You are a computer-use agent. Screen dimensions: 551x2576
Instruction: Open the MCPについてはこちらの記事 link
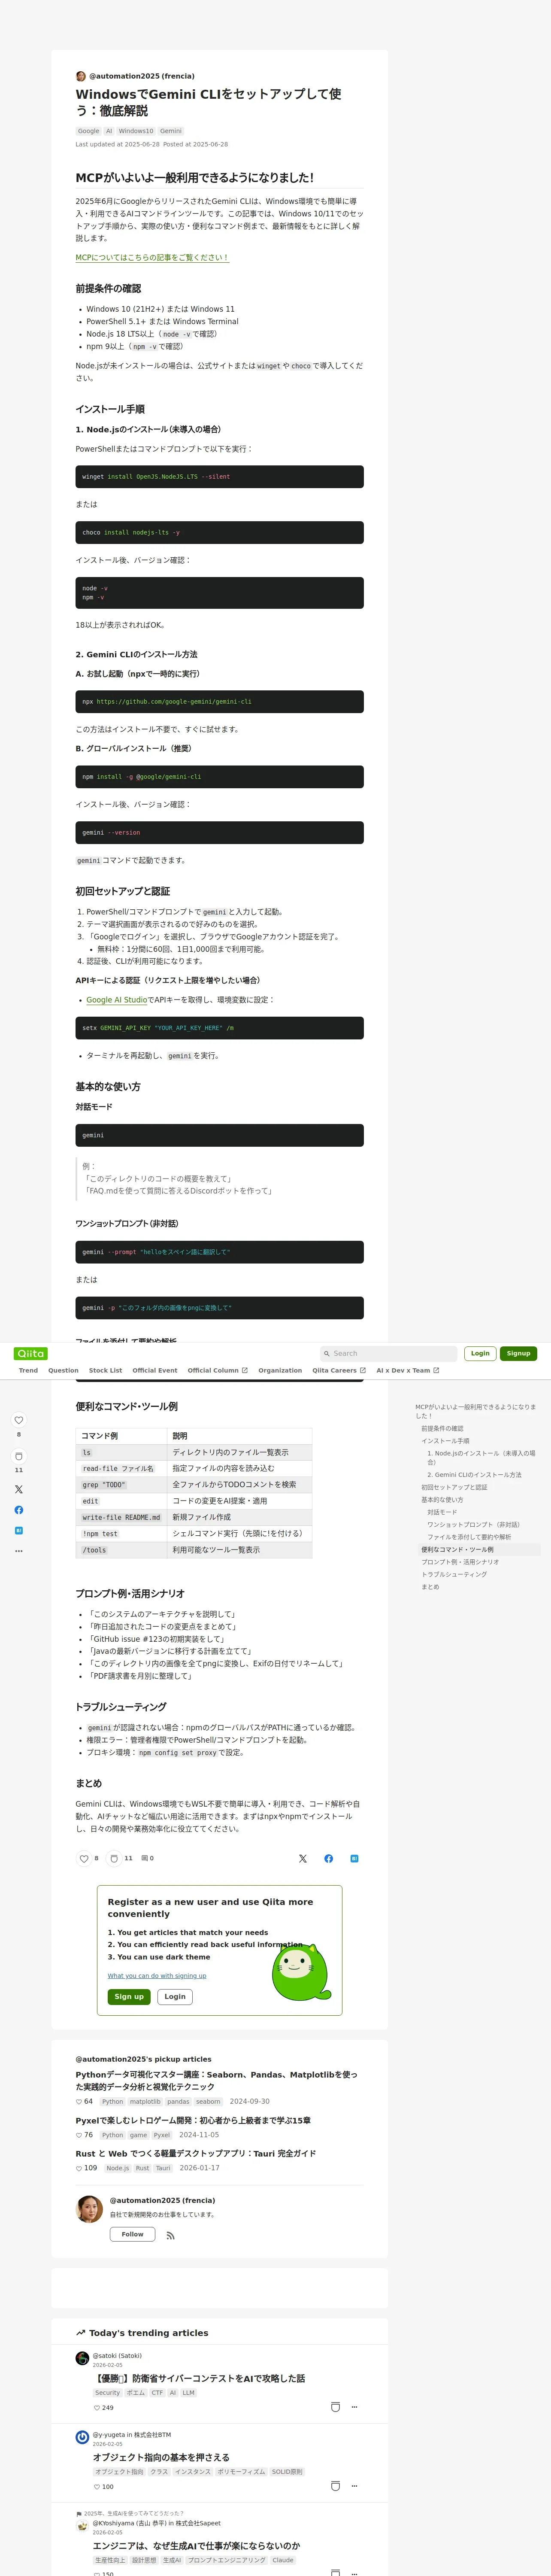pos(152,257)
